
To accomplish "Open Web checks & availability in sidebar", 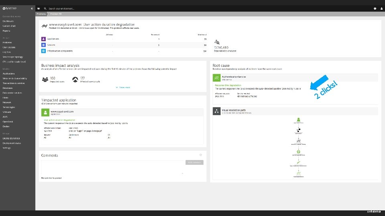I will coord(15,79).
